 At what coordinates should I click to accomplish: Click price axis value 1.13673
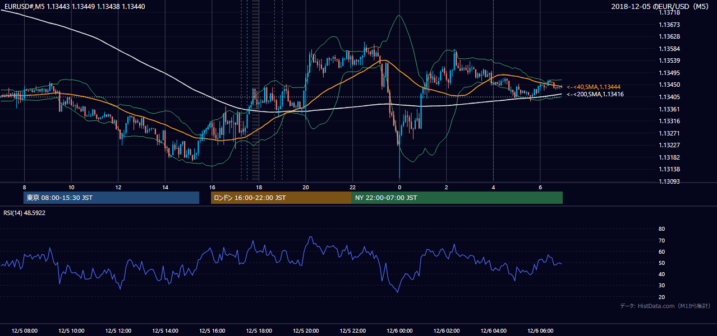[669, 25]
